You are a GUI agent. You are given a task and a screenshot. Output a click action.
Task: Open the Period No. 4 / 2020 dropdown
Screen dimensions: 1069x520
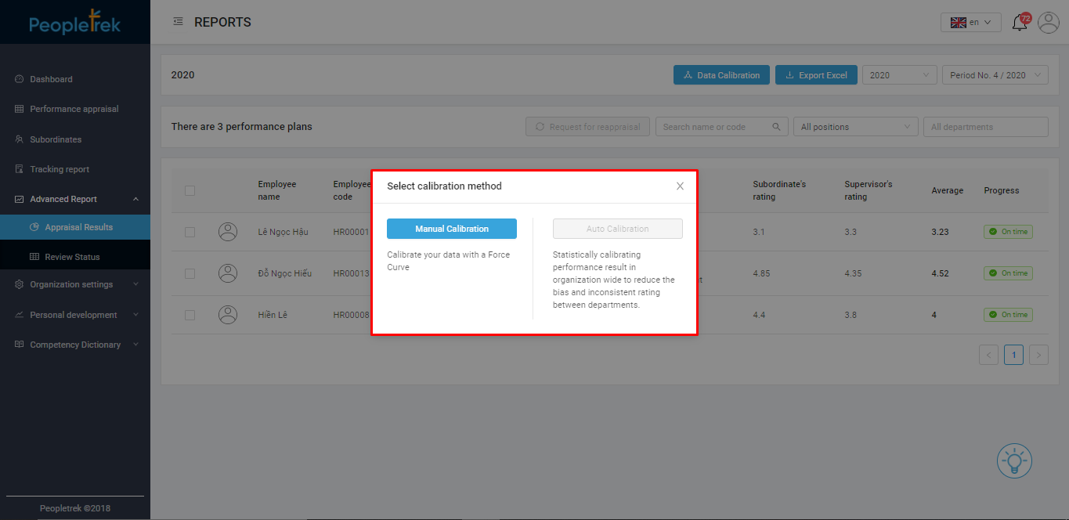995,75
